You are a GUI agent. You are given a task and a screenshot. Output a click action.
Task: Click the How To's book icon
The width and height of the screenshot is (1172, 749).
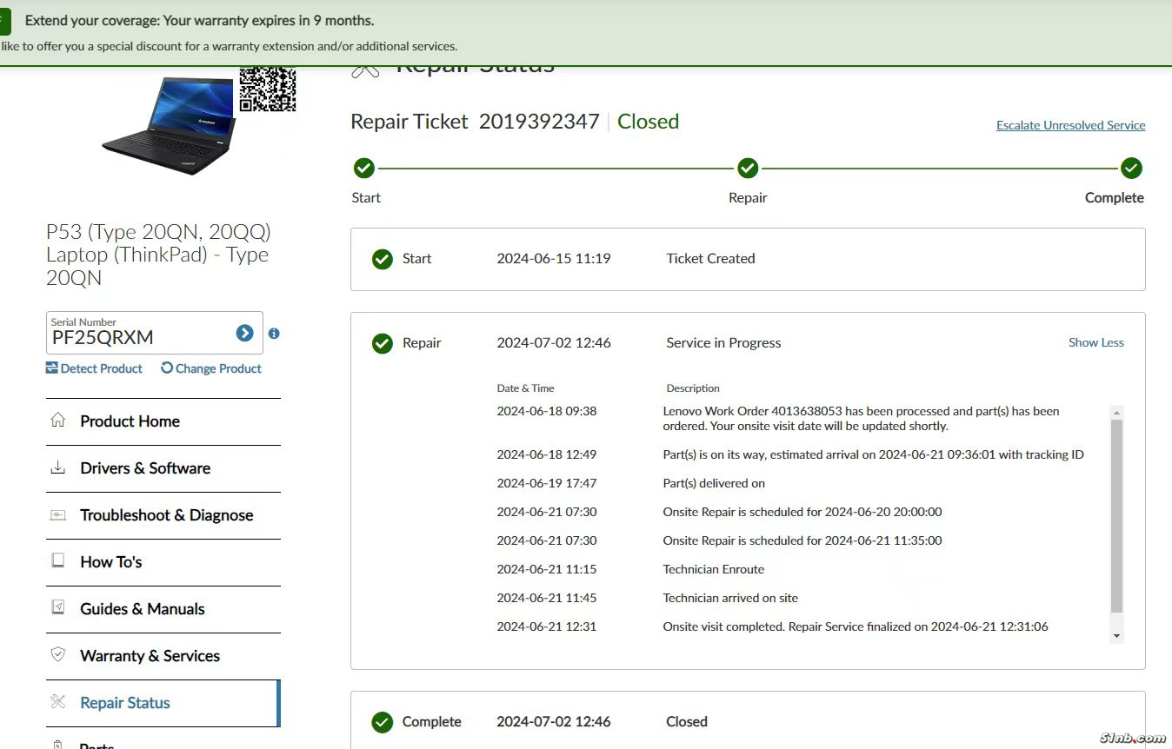[x=58, y=561]
